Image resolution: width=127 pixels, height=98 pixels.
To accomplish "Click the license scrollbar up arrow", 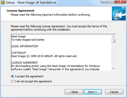I will click(x=114, y=37).
